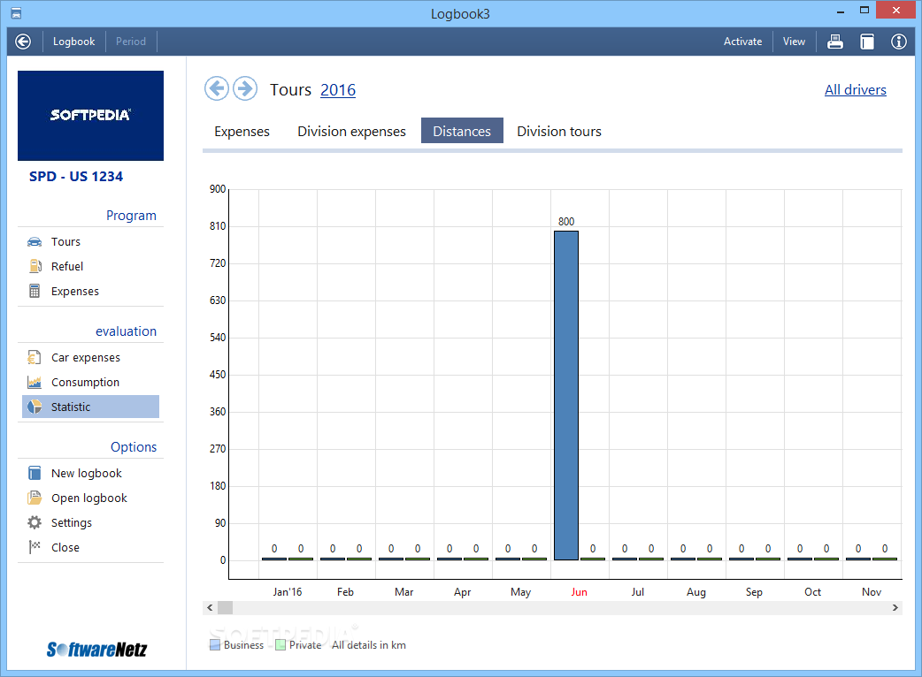Viewport: 922px width, 677px height.
Task: Switch to the Division expenses tab
Action: 351,131
